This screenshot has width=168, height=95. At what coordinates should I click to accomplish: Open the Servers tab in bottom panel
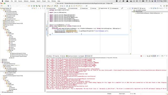[x=63, y=56]
